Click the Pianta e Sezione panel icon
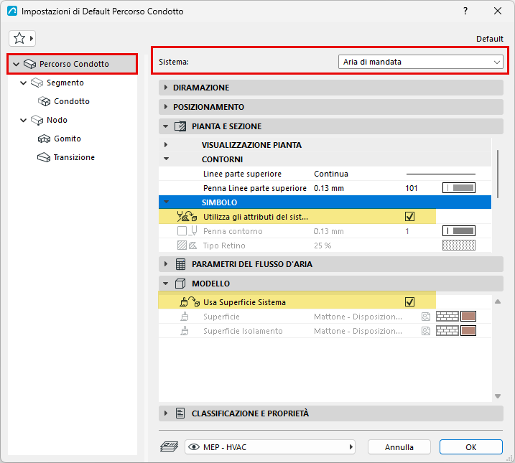The width and height of the screenshot is (515, 463). [x=180, y=126]
